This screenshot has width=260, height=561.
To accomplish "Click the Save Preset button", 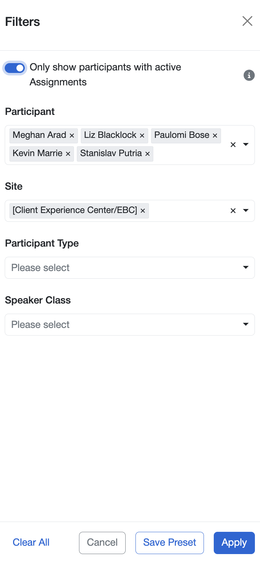I will click(x=170, y=542).
